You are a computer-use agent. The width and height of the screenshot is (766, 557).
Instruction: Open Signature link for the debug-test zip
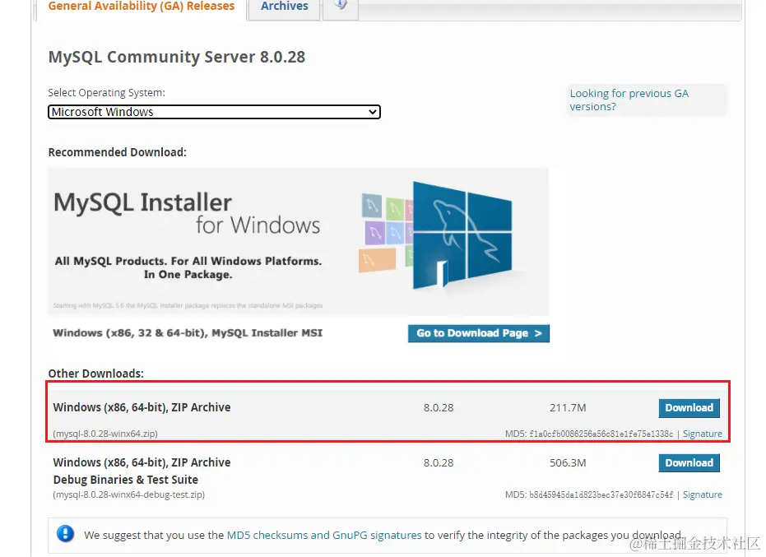pos(702,494)
